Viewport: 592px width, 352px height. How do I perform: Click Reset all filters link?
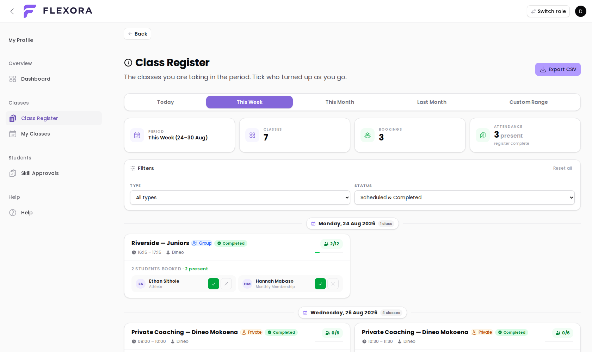[x=562, y=168]
